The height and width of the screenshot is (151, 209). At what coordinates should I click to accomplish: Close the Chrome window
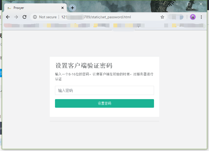[x=201, y=4]
